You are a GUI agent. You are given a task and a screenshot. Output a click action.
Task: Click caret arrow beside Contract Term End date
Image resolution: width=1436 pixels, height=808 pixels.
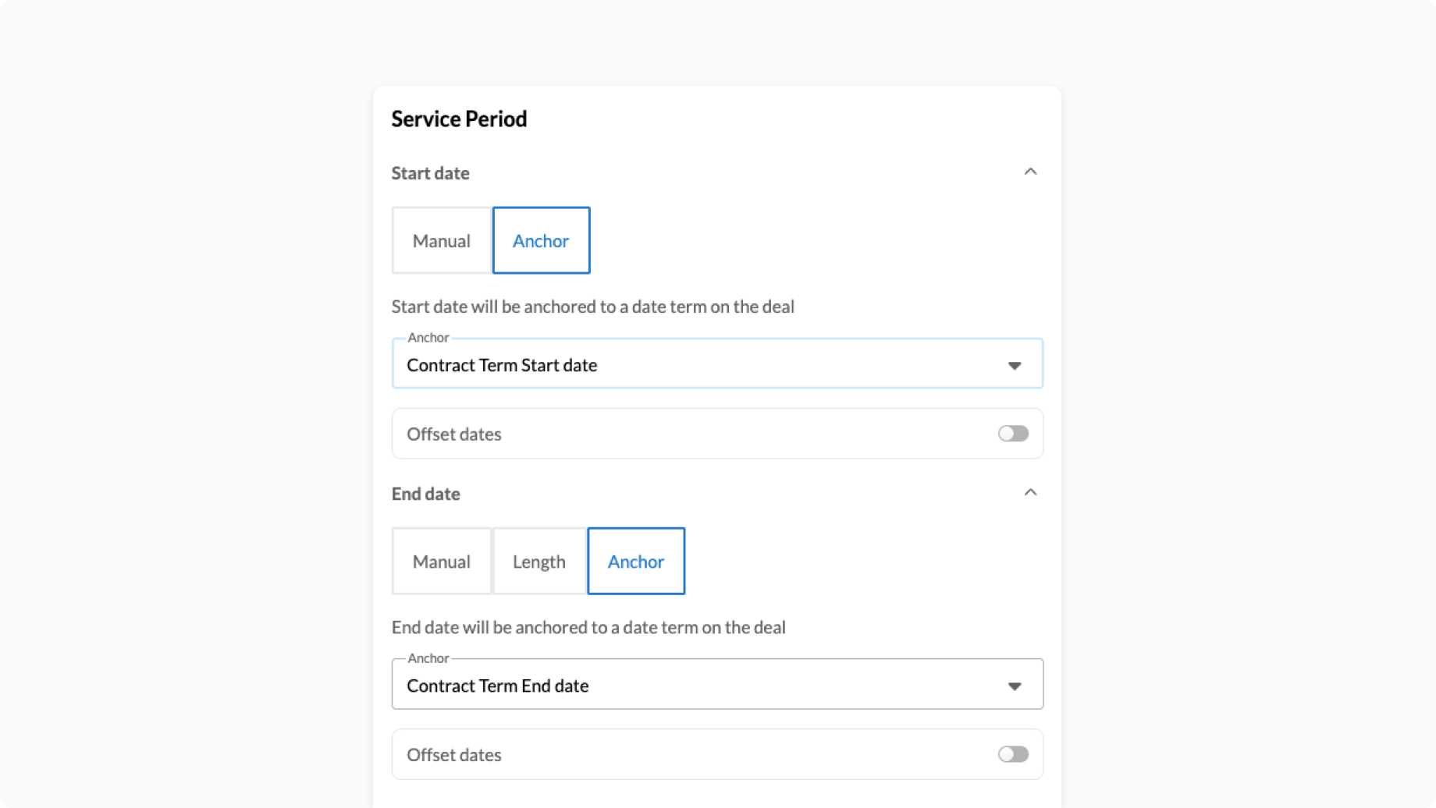coord(1014,686)
